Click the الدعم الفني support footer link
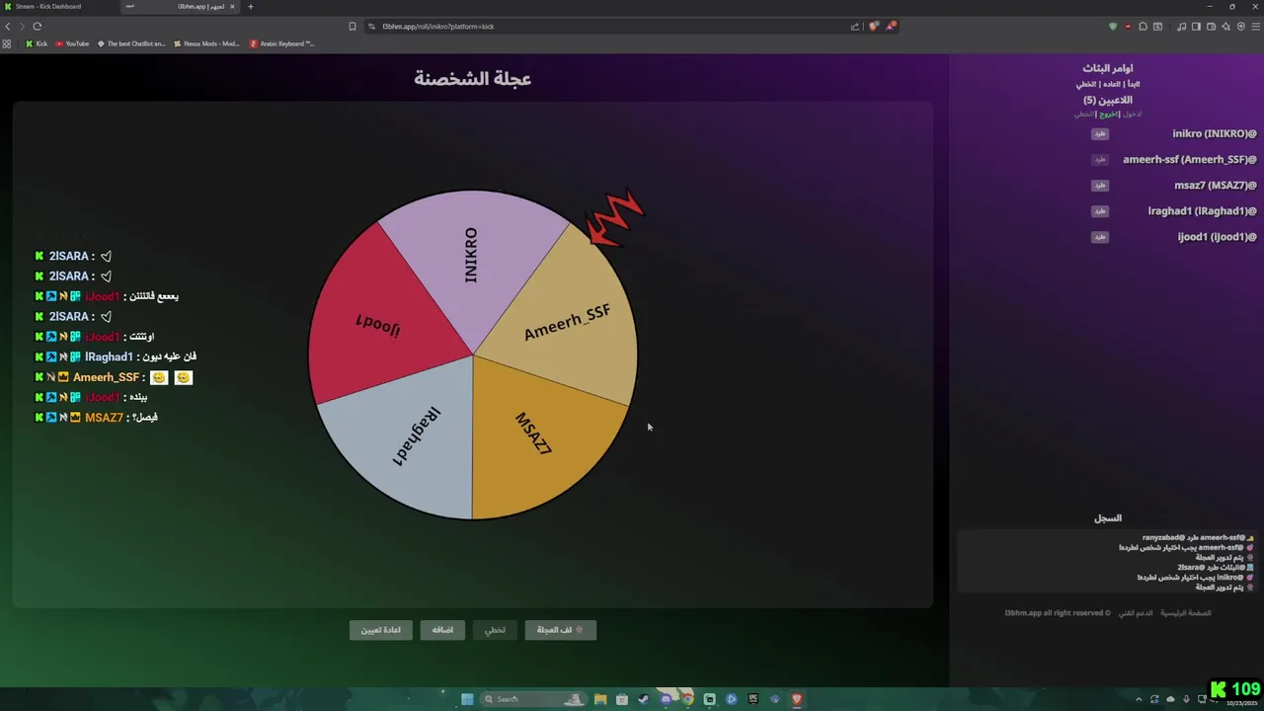Image resolution: width=1264 pixels, height=711 pixels. coord(1136,613)
